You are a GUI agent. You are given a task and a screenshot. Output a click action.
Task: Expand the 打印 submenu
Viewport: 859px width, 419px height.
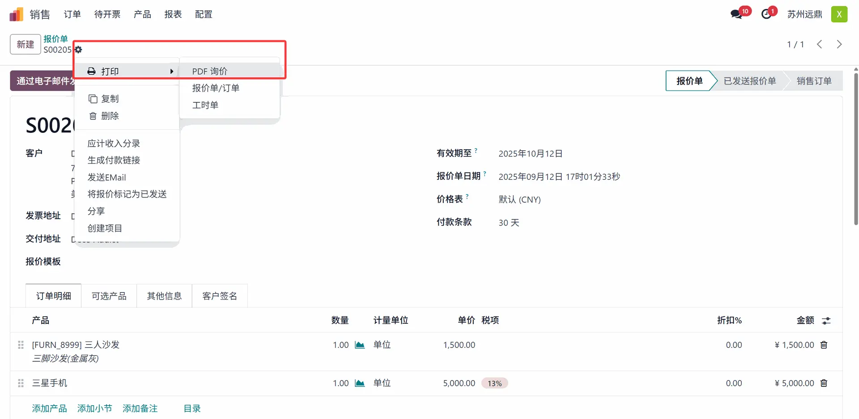pyautogui.click(x=130, y=72)
